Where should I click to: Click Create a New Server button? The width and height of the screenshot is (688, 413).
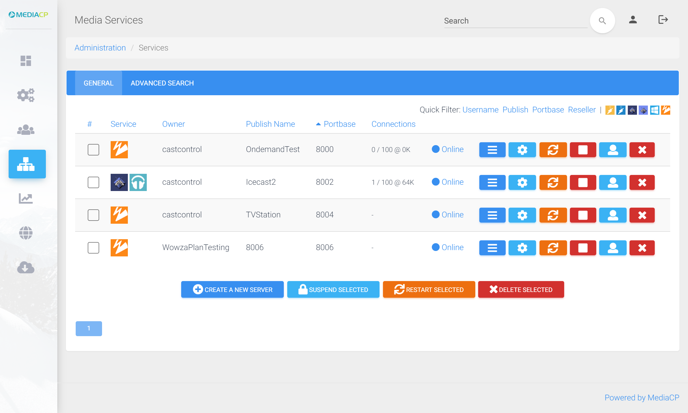tap(232, 290)
